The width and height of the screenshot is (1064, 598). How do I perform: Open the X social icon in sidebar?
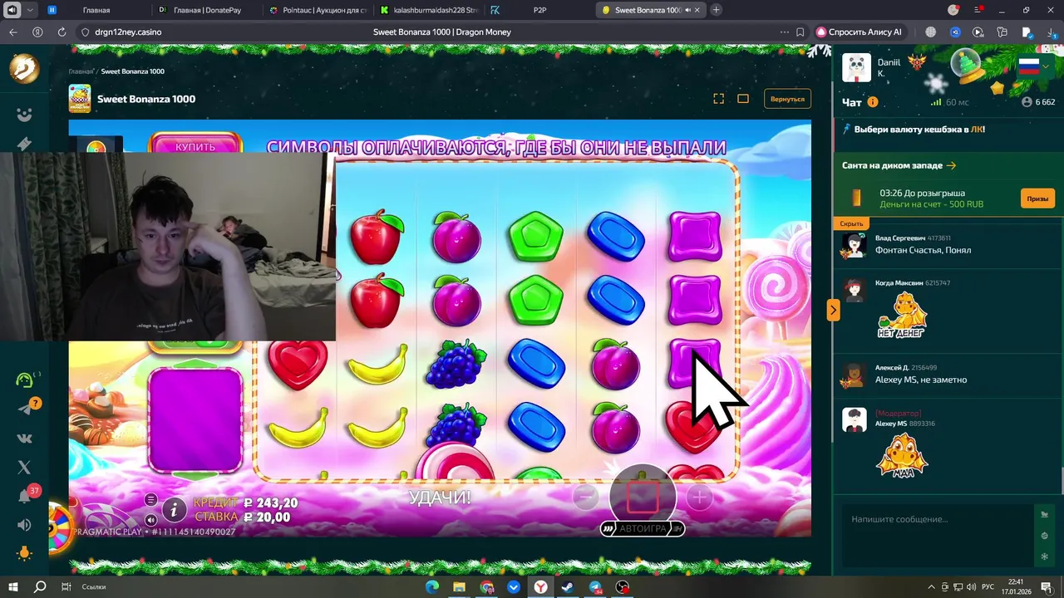(x=24, y=468)
